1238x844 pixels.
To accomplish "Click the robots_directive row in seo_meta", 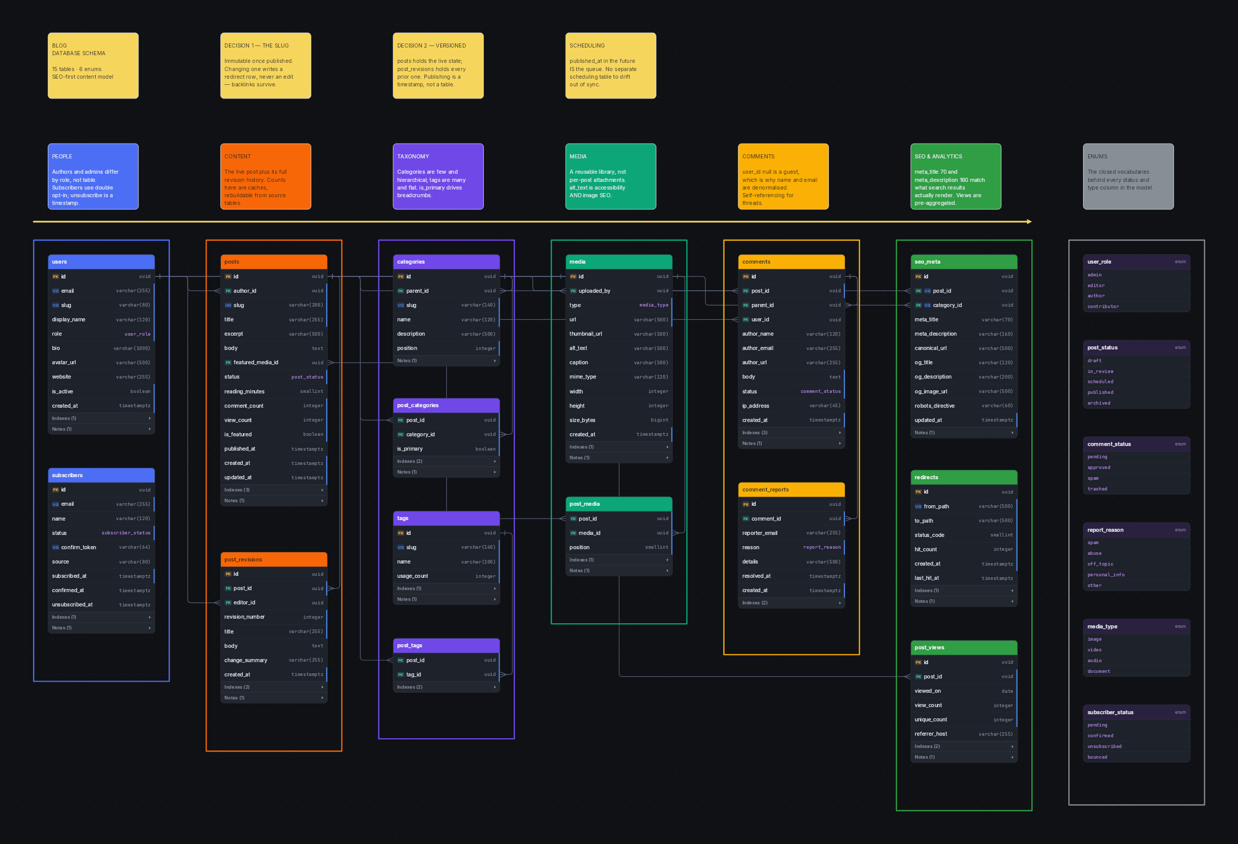I will point(964,406).
